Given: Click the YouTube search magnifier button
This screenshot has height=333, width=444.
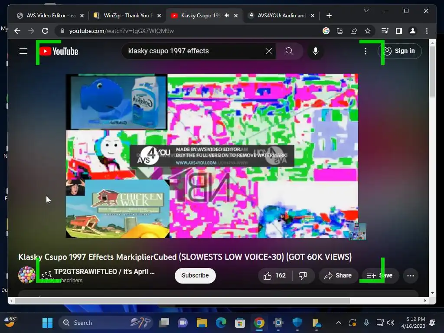Looking at the screenshot, I should (x=289, y=51).
